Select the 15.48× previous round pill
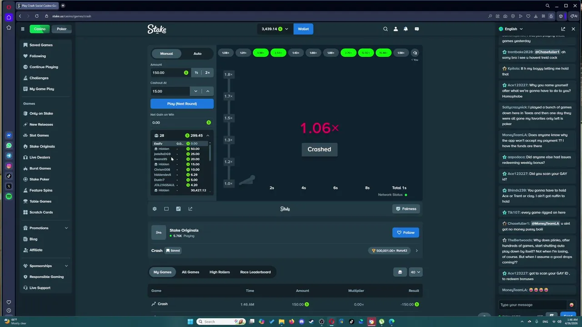Image resolution: width=582 pixels, height=327 pixels. point(383,53)
